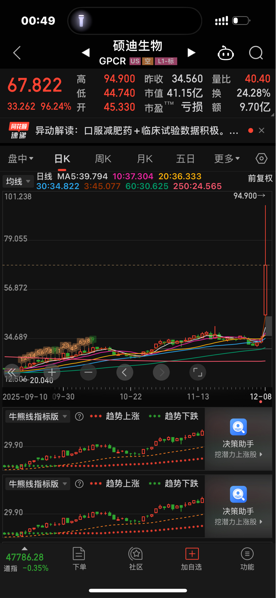Open the search magnifier icon
Screen dimensions: 276x598
click(256, 53)
